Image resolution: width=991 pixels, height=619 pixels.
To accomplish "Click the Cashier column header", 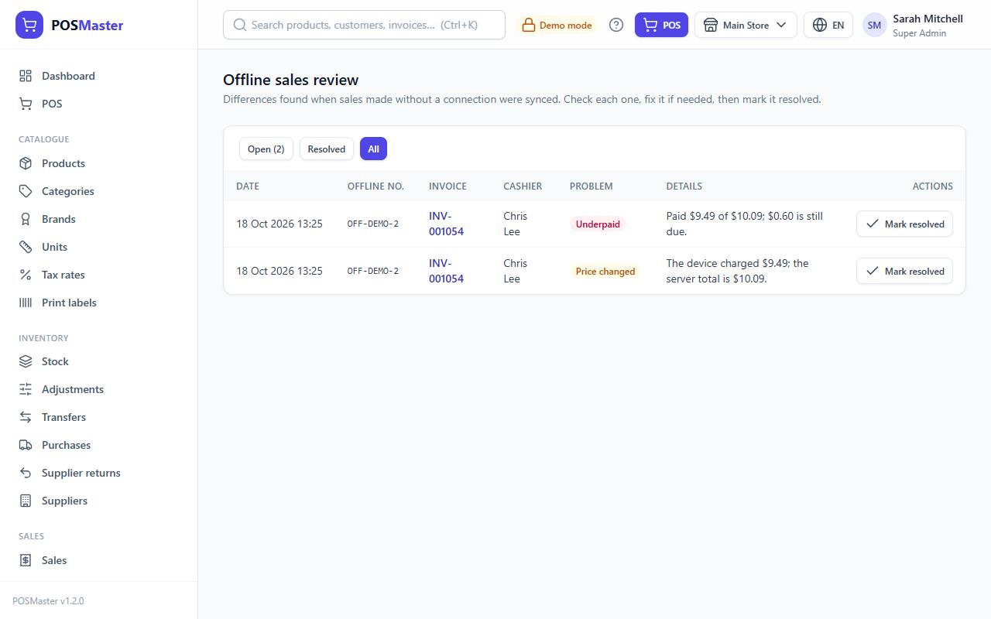I will pos(523,186).
